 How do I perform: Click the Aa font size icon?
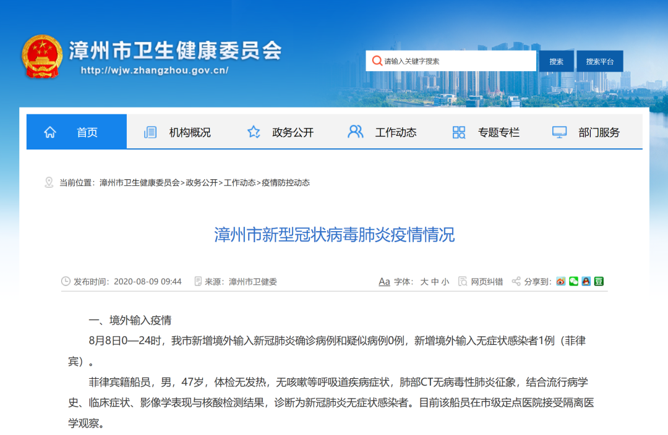pyautogui.click(x=384, y=281)
